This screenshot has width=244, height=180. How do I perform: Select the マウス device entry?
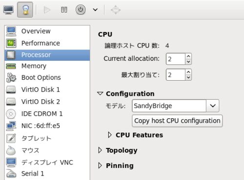[47, 150]
